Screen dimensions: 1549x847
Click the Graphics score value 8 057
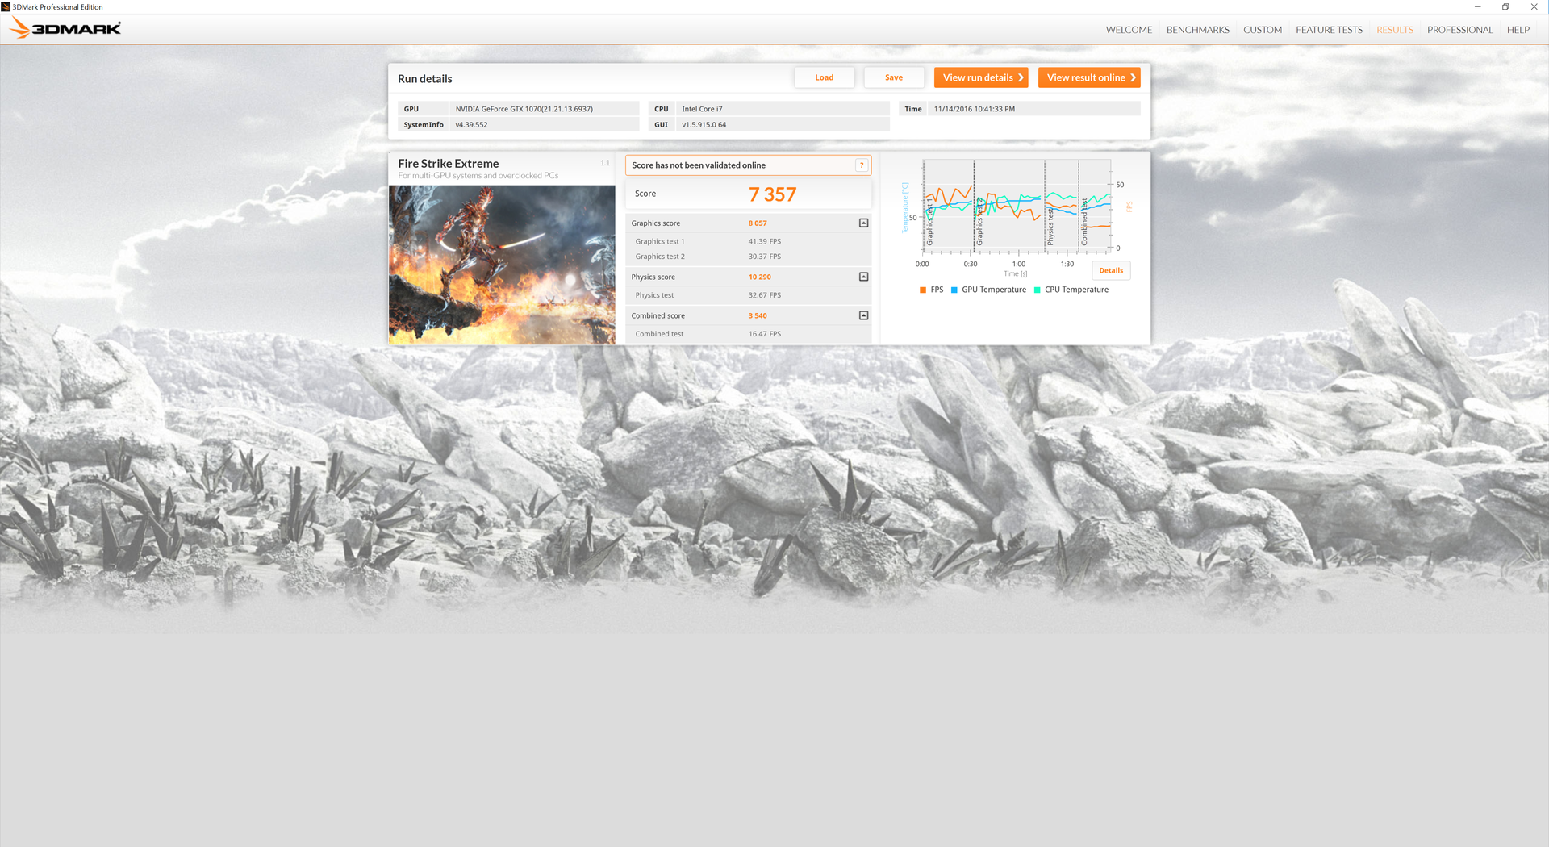758,223
